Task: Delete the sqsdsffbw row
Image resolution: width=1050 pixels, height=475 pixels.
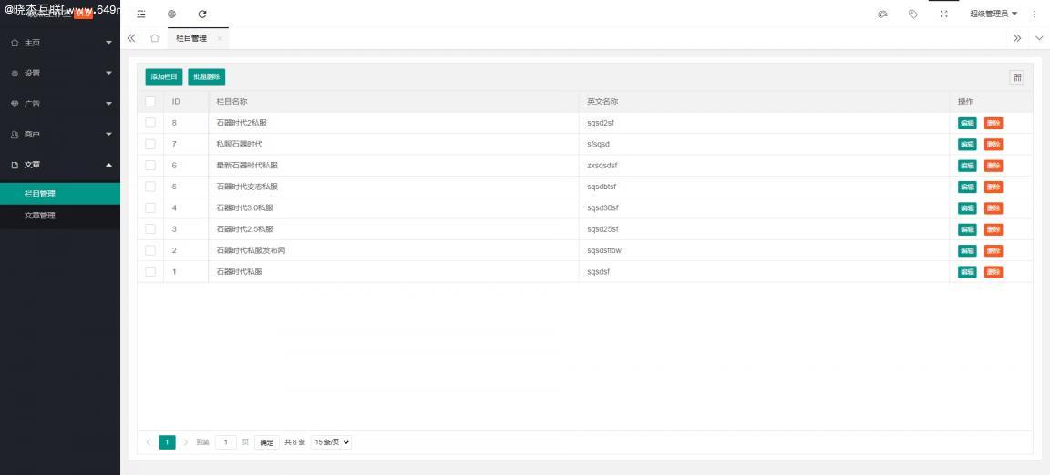Action: point(993,251)
